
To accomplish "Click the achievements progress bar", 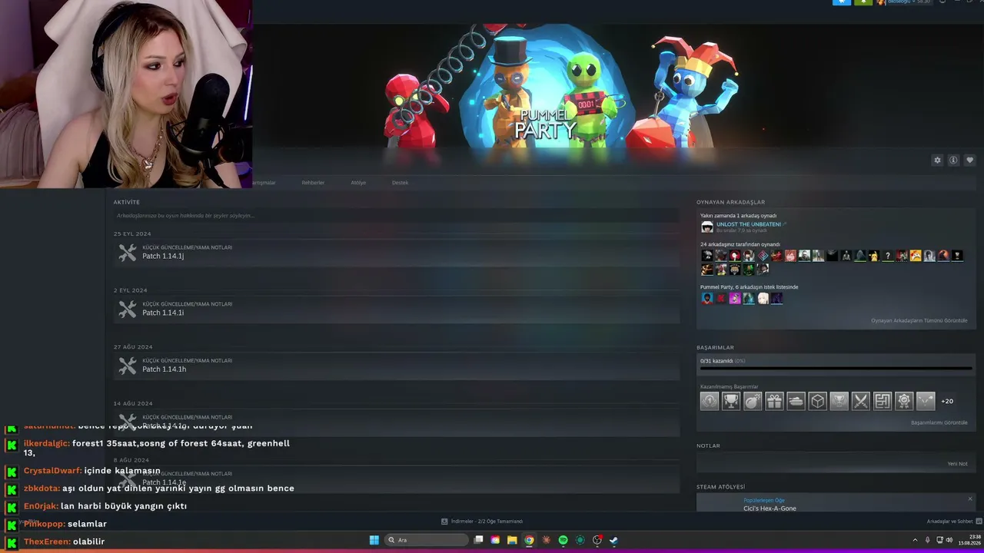I will point(836,369).
